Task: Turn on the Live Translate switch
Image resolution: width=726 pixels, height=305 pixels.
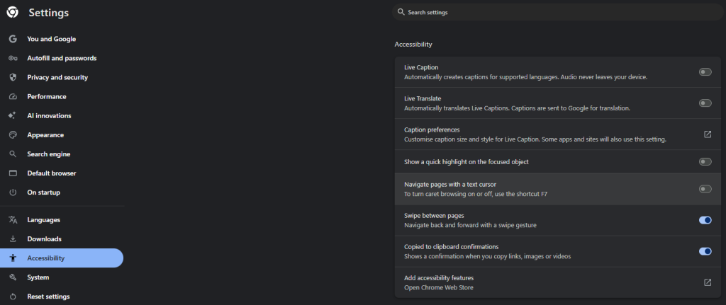Action: (705, 103)
